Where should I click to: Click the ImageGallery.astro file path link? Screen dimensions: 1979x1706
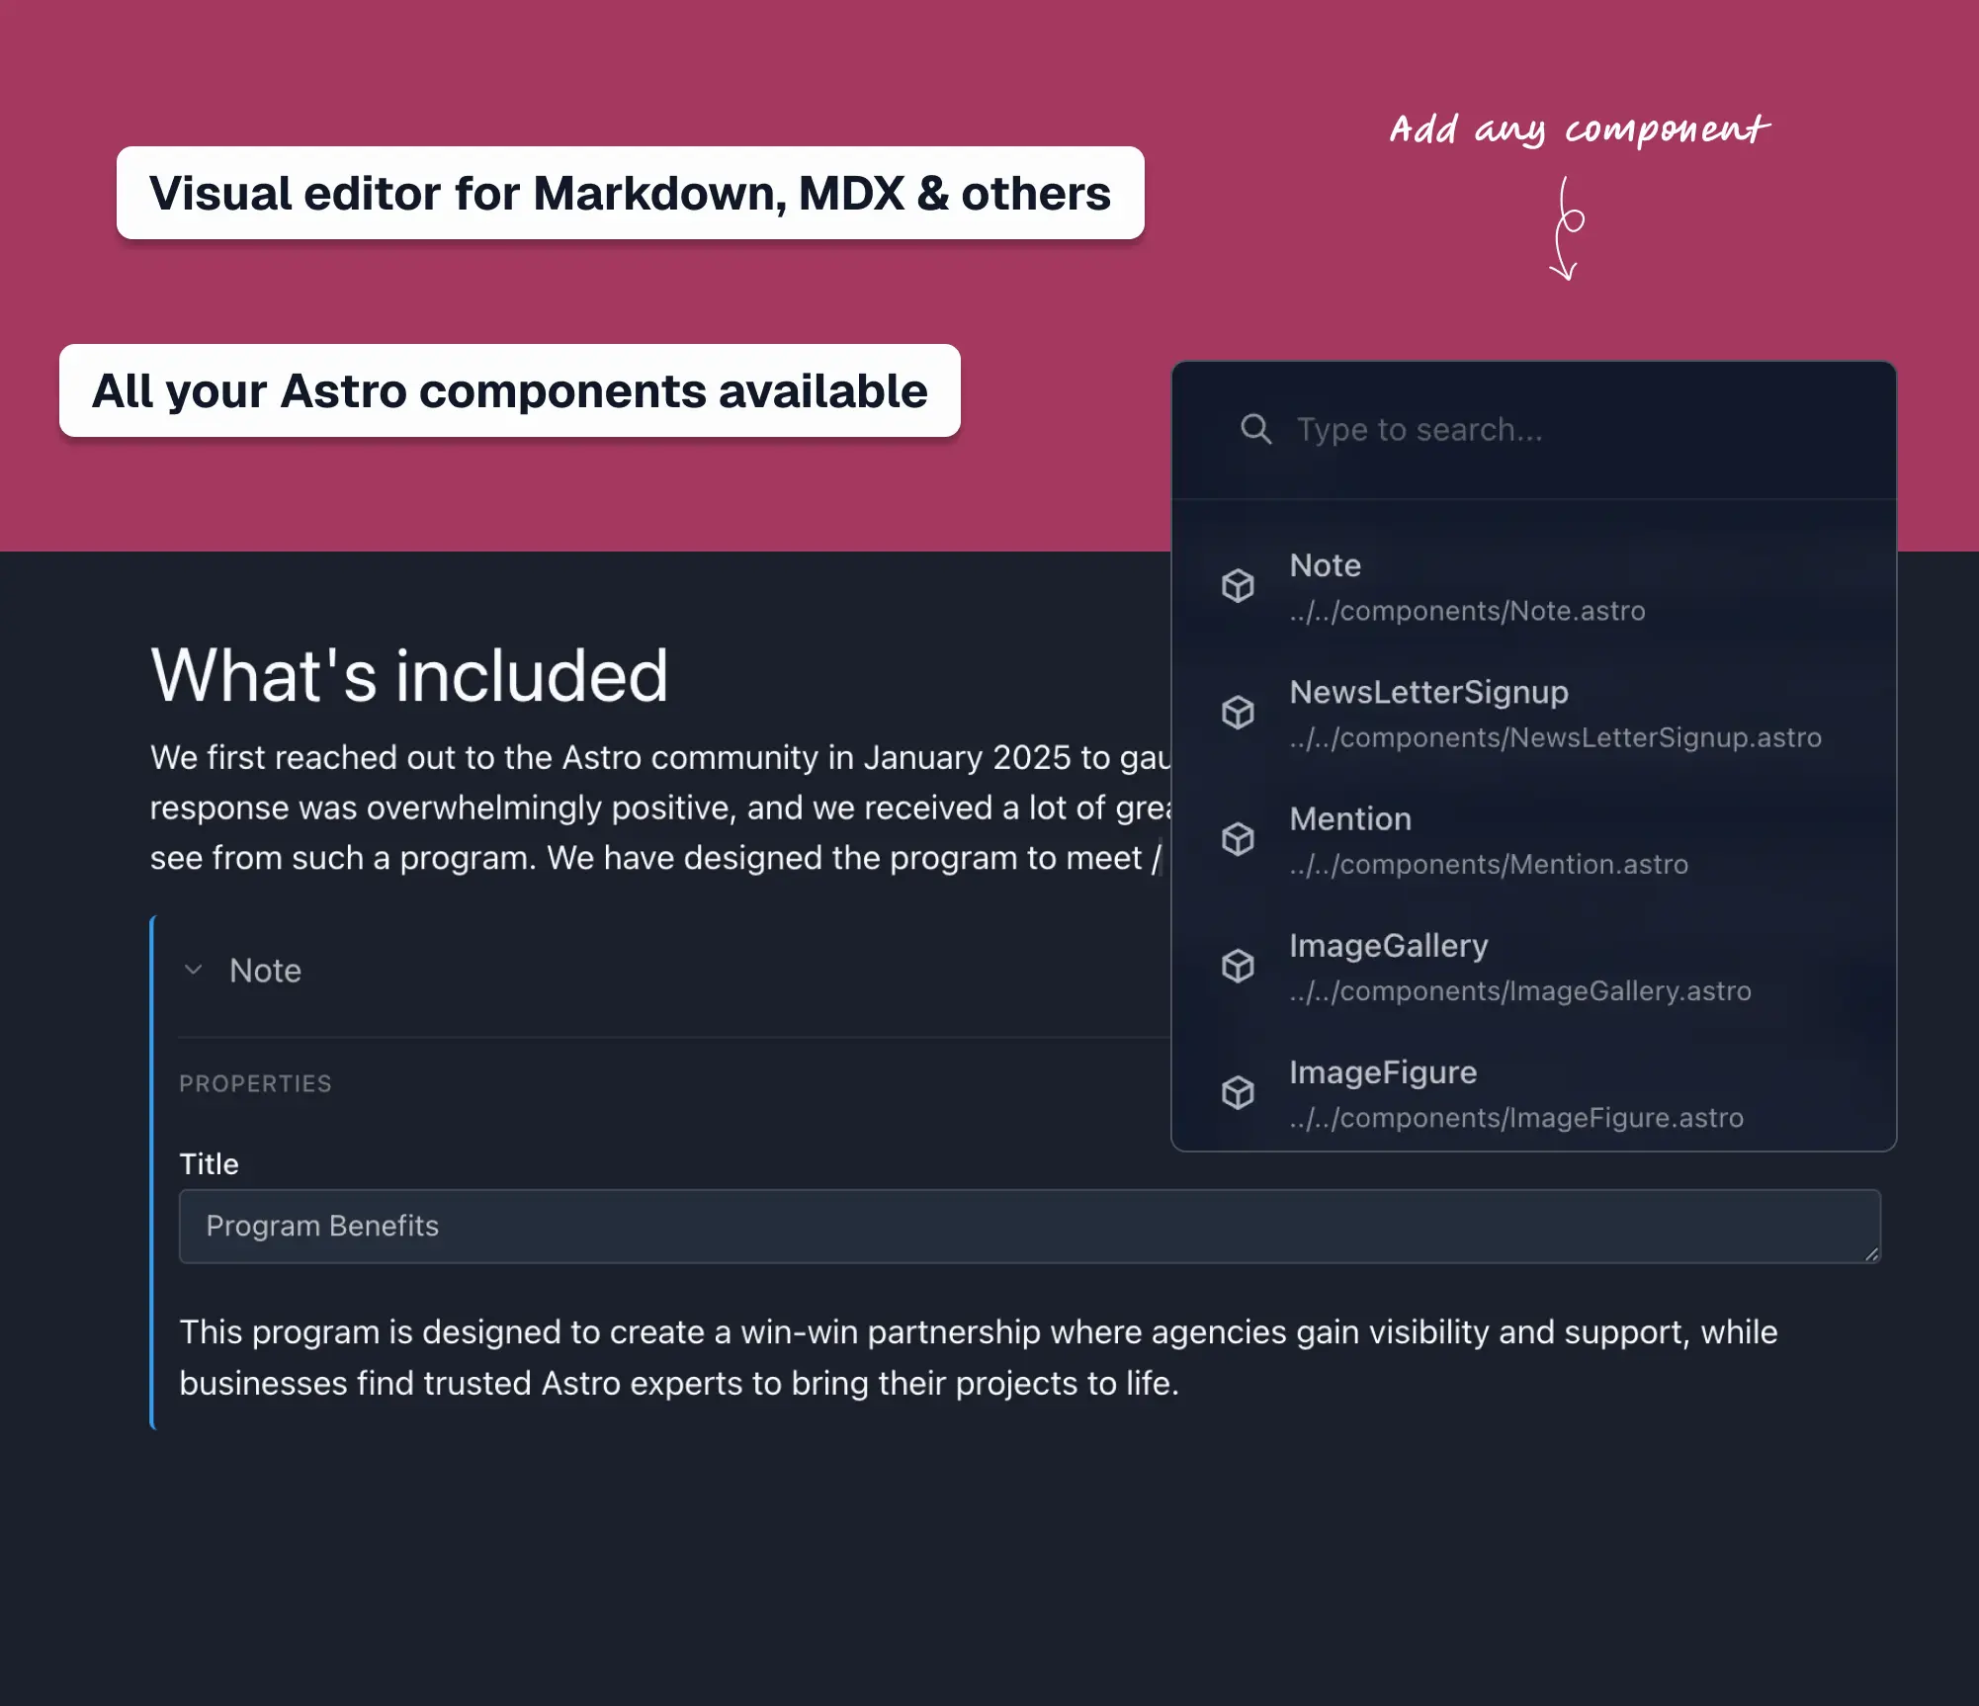pyautogui.click(x=1519, y=991)
